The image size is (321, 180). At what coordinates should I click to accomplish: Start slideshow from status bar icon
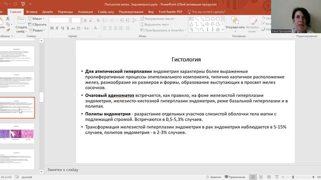(277, 177)
